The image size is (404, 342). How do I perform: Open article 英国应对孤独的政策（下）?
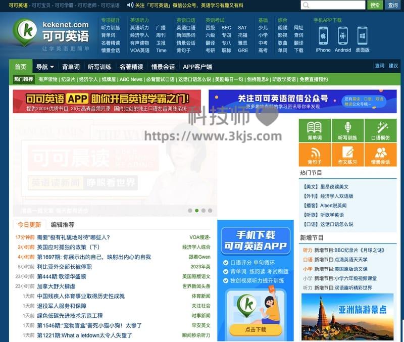point(68,247)
